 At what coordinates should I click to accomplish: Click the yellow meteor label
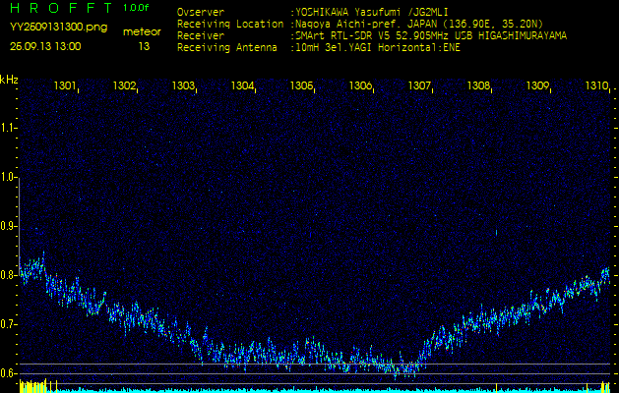coord(143,31)
